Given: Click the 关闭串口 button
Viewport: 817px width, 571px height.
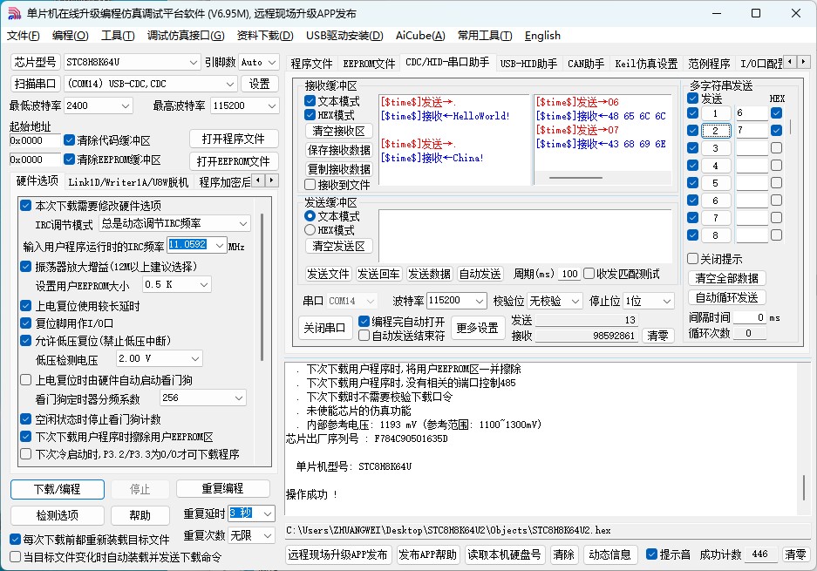Looking at the screenshot, I should [x=324, y=329].
